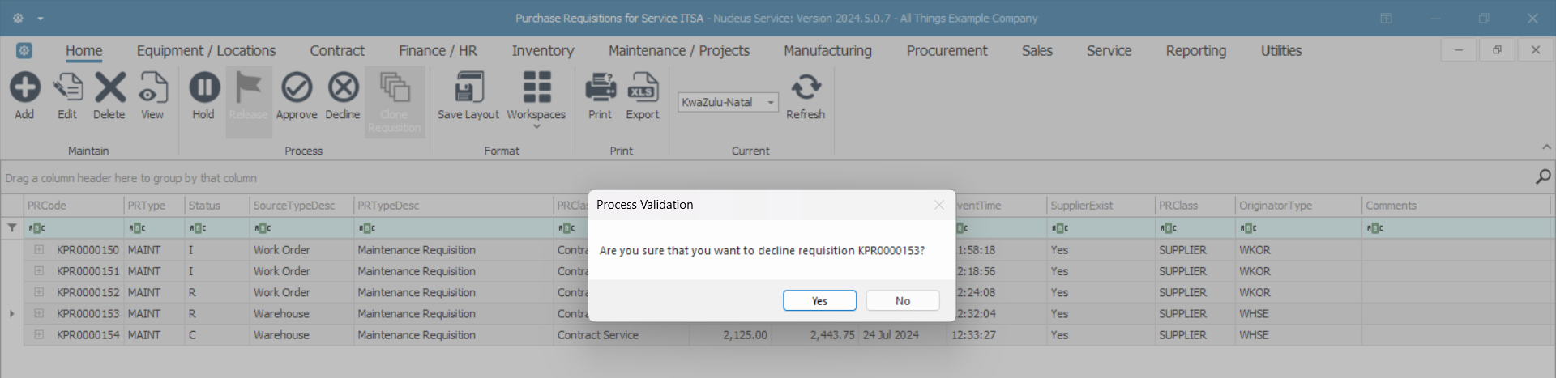Switch to the Inventory tab
The width and height of the screenshot is (1556, 378).
pos(542,51)
